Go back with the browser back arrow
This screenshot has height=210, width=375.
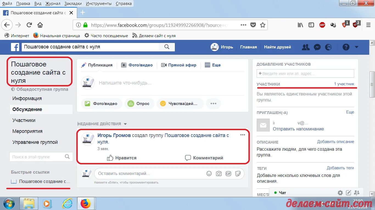[x=7, y=25]
